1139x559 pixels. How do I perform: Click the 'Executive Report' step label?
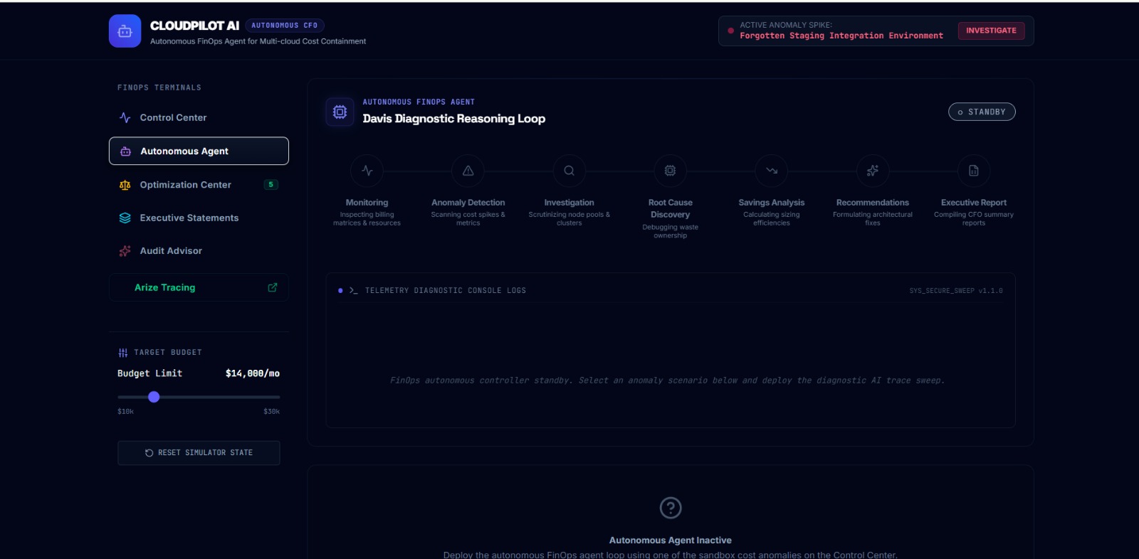click(x=974, y=203)
